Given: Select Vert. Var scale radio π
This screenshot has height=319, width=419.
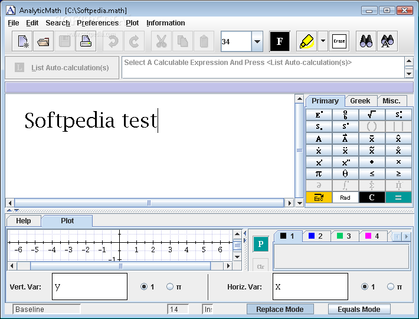Looking at the screenshot, I should pyautogui.click(x=170, y=287).
